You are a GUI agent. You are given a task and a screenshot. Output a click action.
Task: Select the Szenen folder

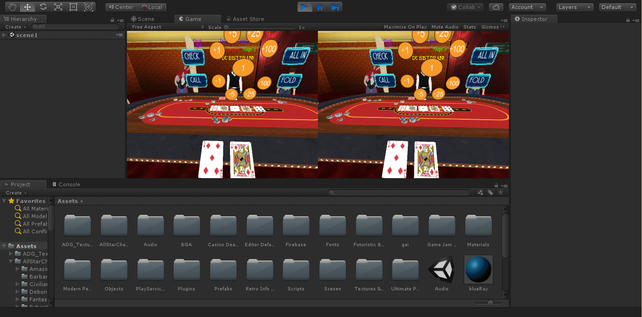point(332,274)
